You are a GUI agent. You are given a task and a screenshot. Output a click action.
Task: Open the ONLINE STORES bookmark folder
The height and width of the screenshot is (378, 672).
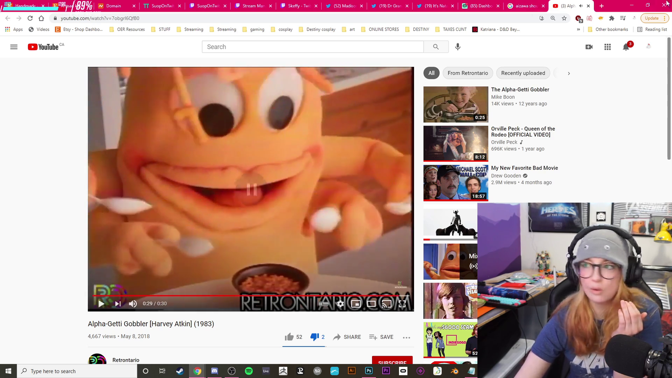tap(380, 29)
